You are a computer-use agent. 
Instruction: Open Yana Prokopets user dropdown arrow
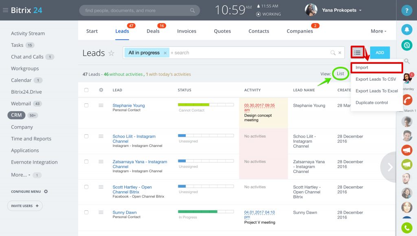pyautogui.click(x=360, y=10)
